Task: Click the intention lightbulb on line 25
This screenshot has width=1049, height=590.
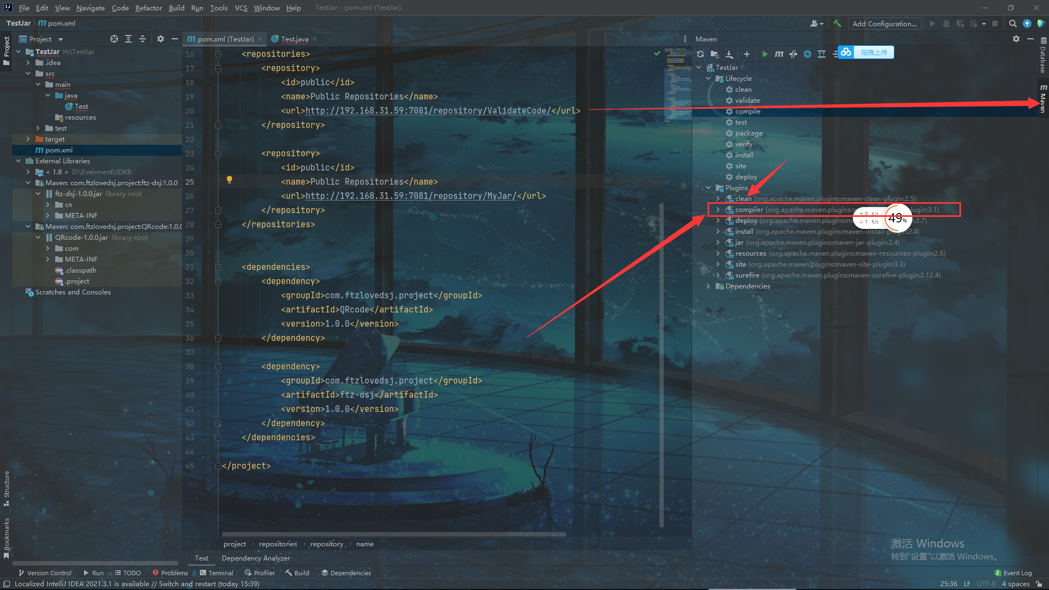Action: point(229,180)
